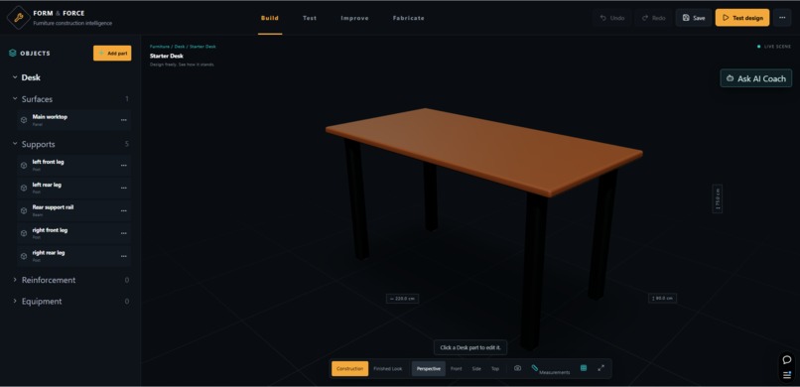Expand the Reinforcement group
The image size is (800, 387).
click(15, 280)
